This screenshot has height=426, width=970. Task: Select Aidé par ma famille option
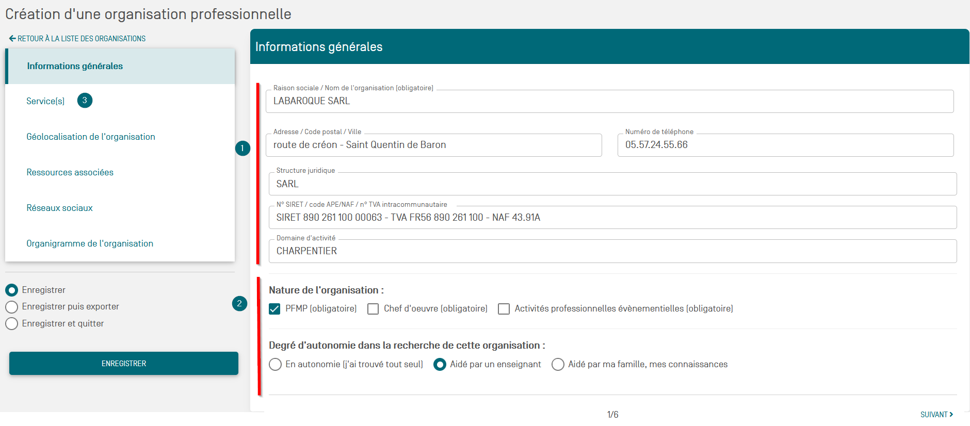point(558,365)
